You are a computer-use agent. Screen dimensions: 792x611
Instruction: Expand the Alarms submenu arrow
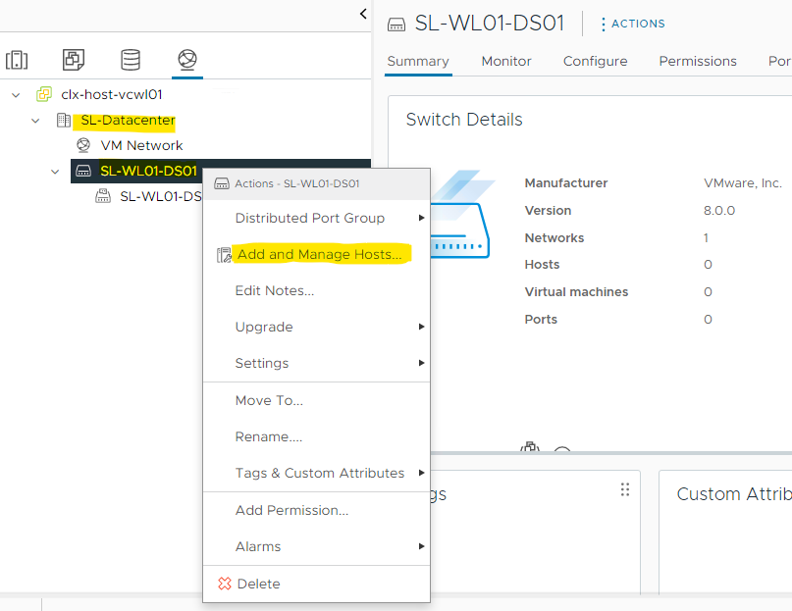click(x=421, y=546)
